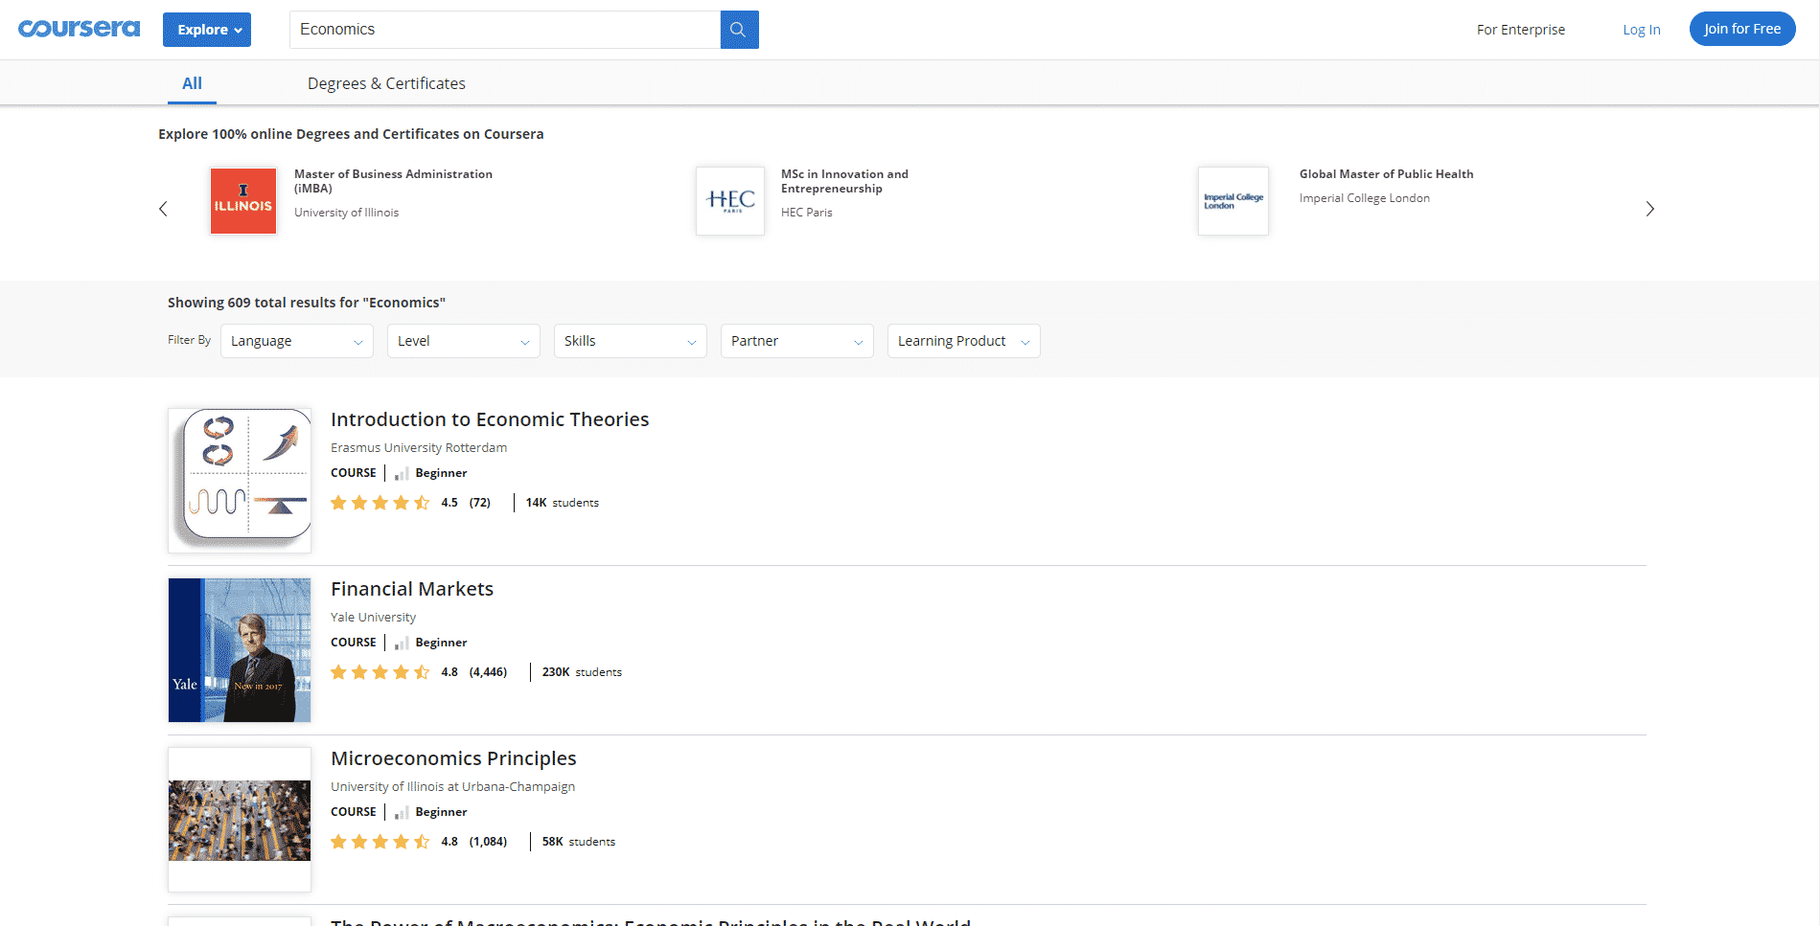
Task: Click the Log In link
Action: (1641, 30)
